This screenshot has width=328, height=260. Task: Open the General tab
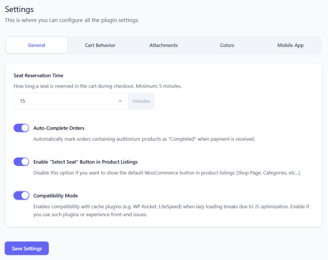[x=36, y=45]
